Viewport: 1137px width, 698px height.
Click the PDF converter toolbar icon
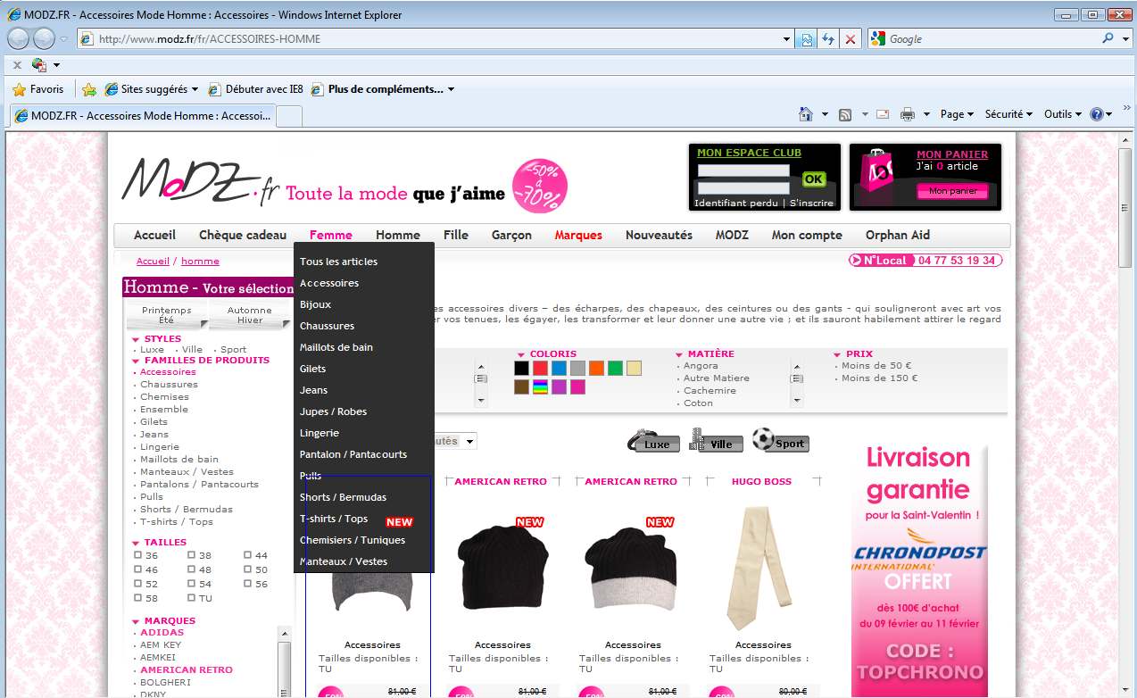(39, 65)
